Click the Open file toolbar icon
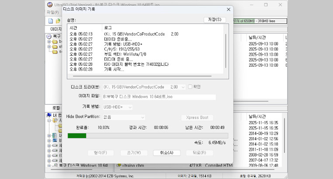 click(58, 21)
